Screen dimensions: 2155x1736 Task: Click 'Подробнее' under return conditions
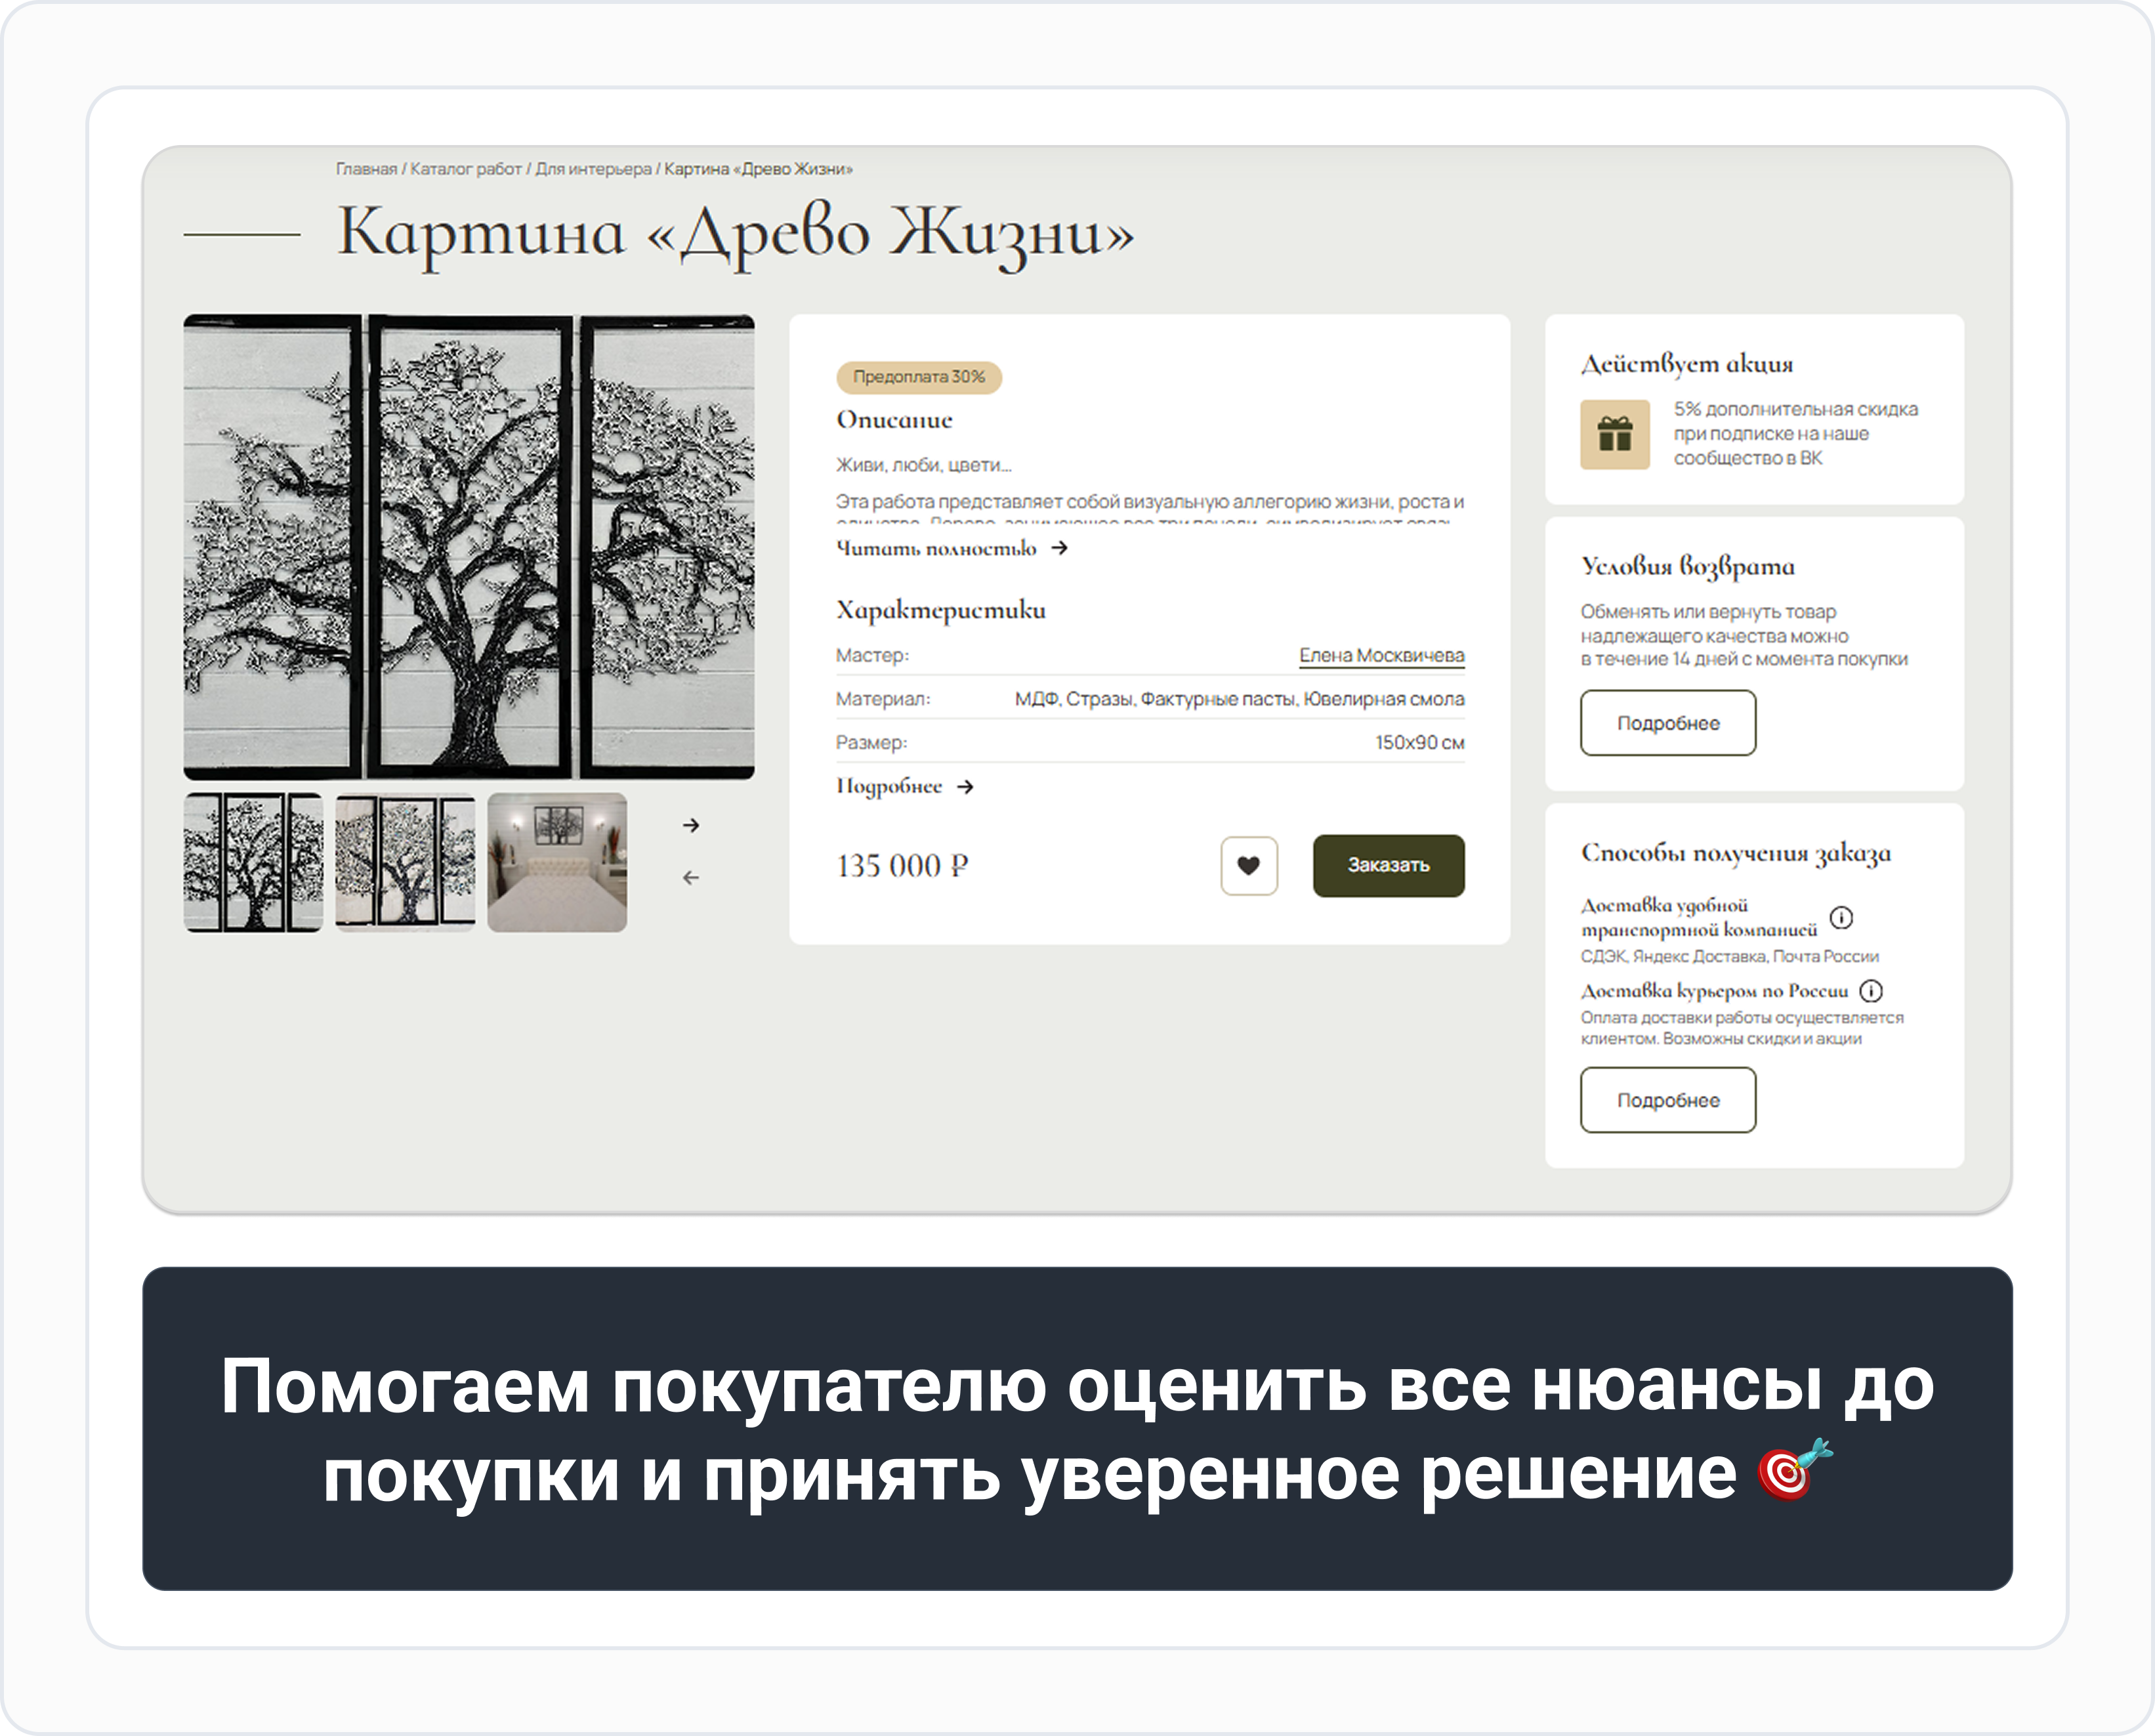click(1667, 723)
